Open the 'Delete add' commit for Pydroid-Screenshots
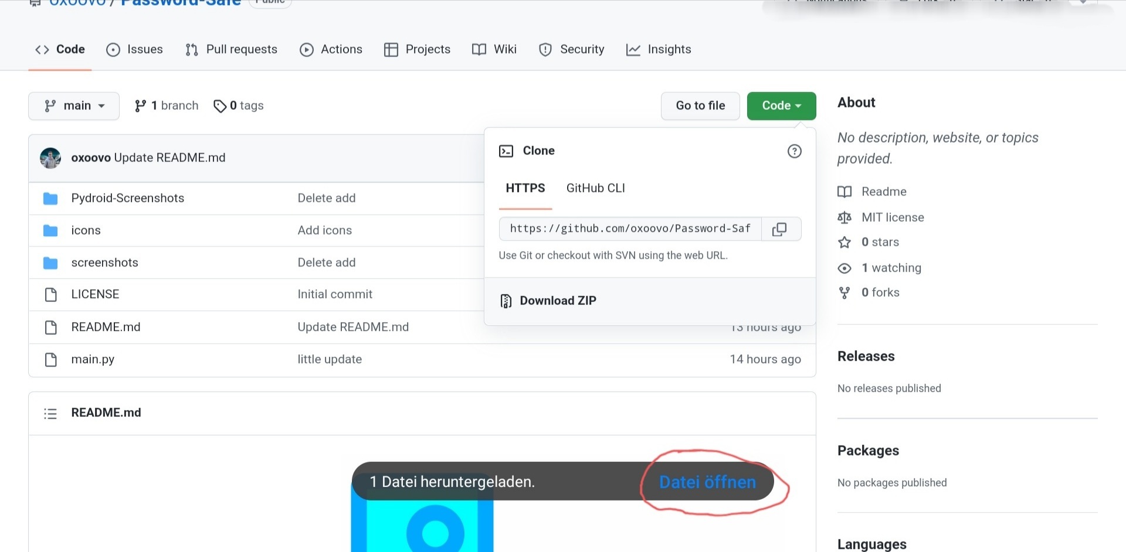1126x552 pixels. (327, 198)
